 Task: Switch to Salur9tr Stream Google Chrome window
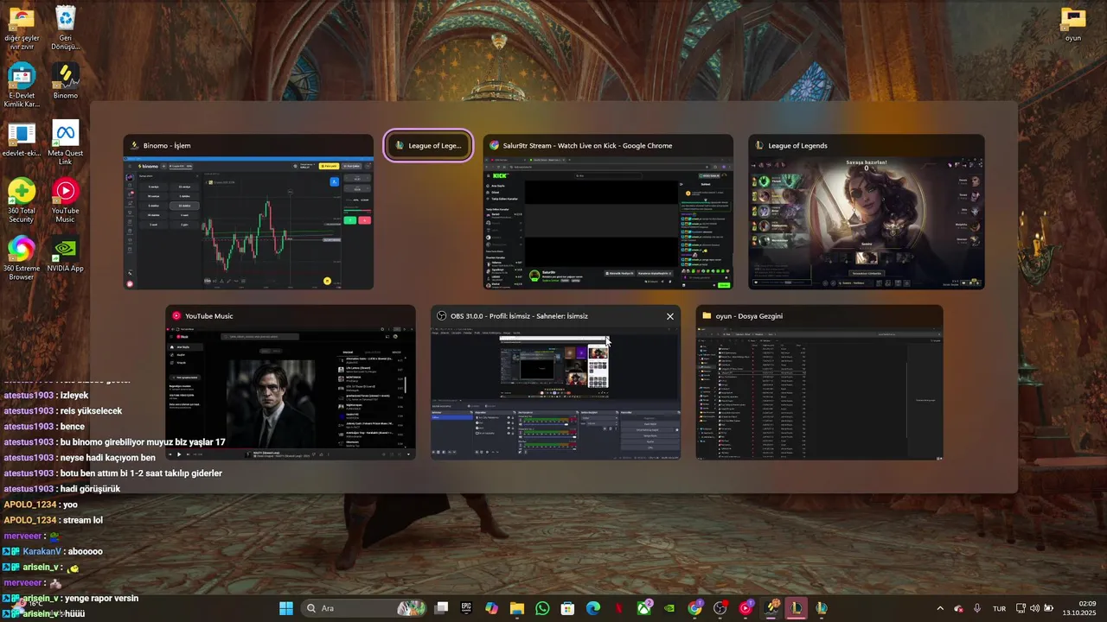(608, 213)
